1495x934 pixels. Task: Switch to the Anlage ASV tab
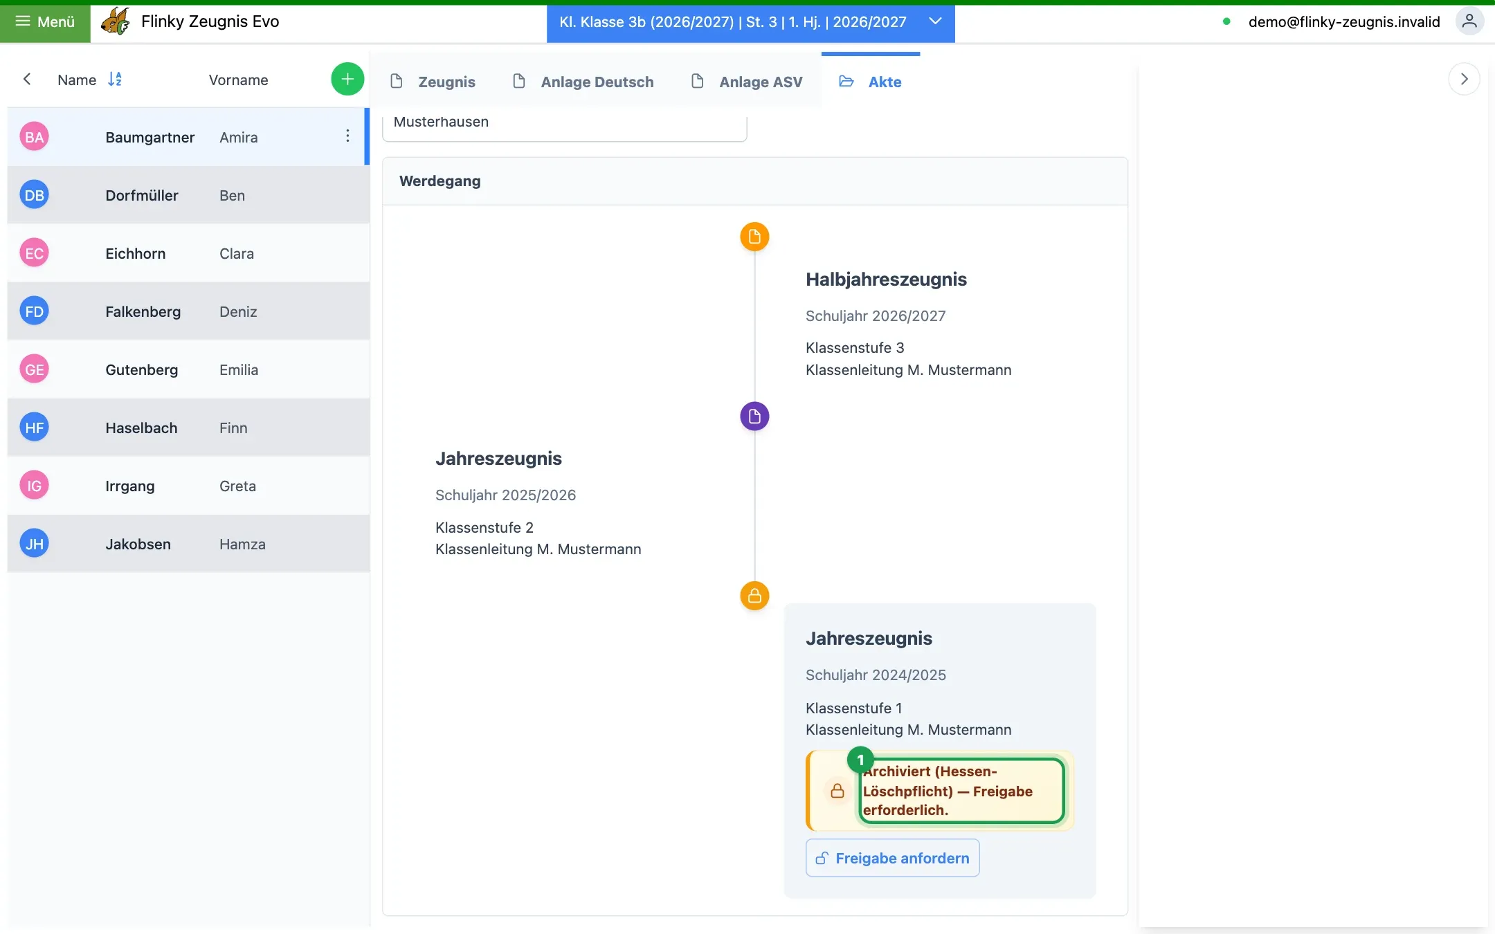746,82
